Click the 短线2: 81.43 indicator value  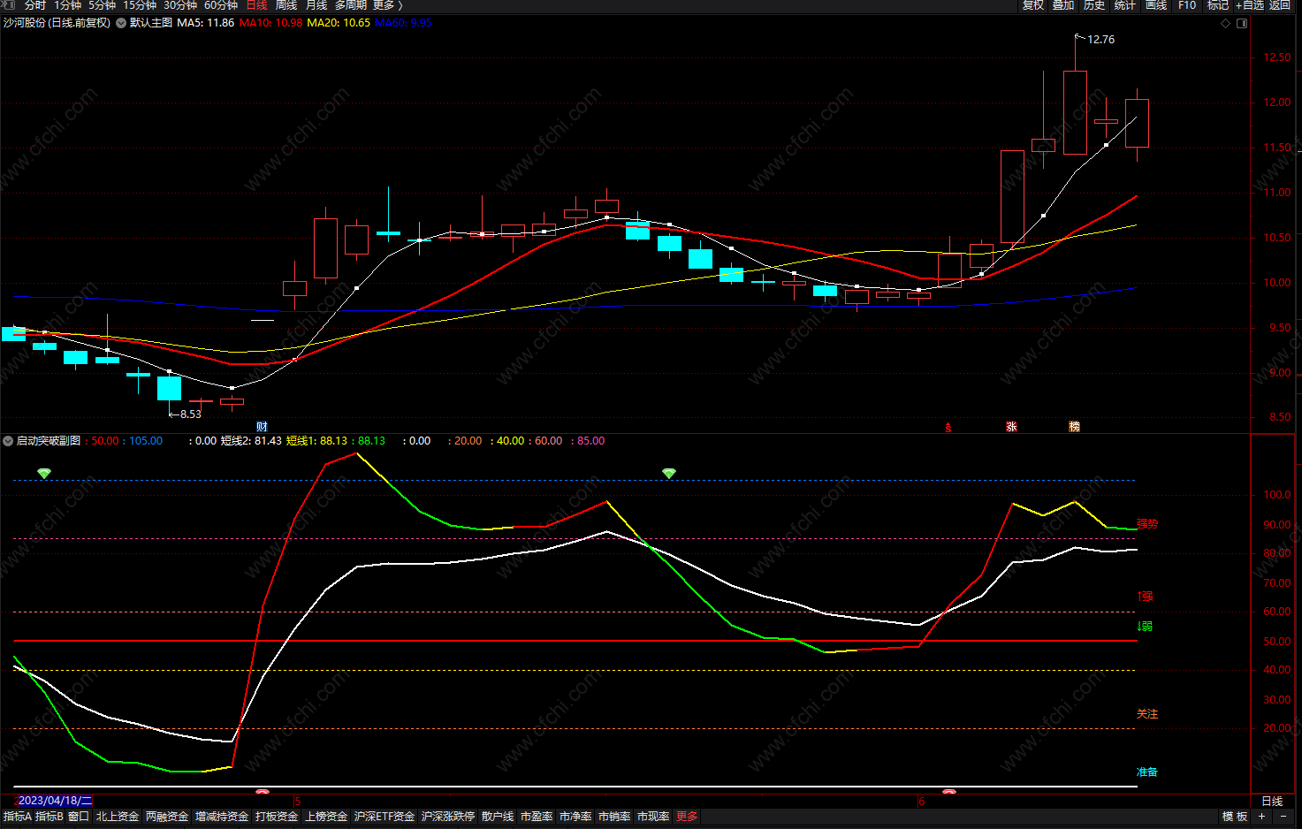(x=251, y=441)
